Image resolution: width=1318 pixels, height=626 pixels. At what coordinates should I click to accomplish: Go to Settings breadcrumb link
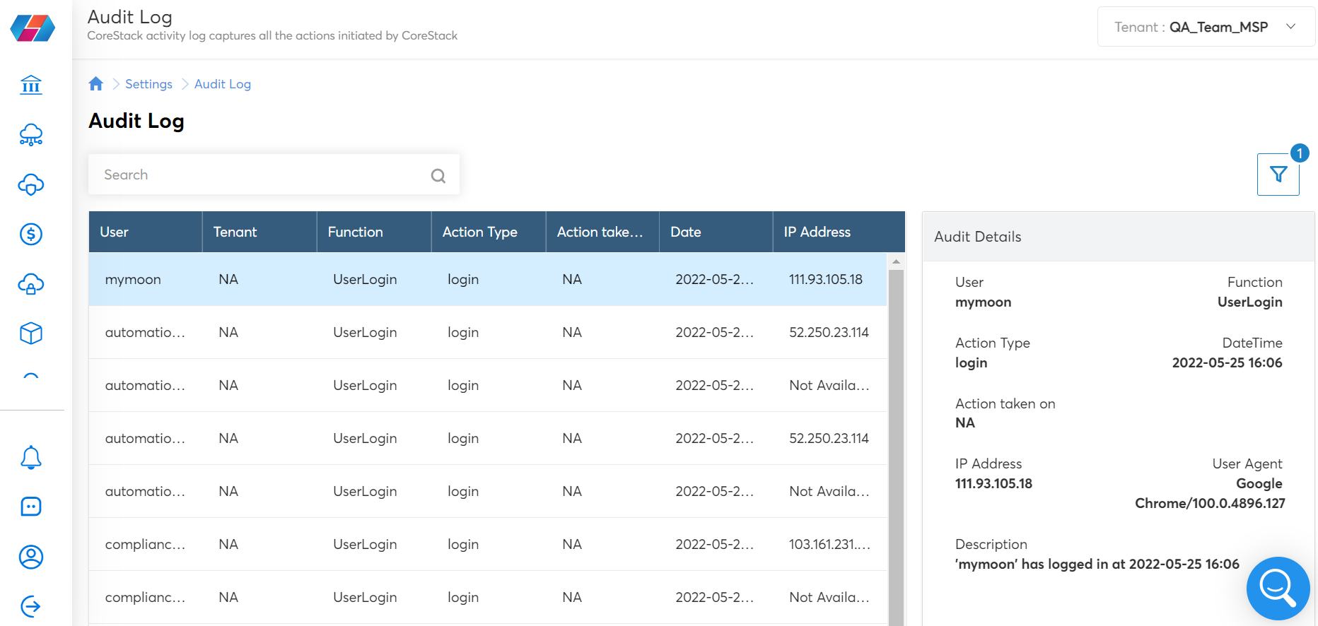(x=148, y=84)
